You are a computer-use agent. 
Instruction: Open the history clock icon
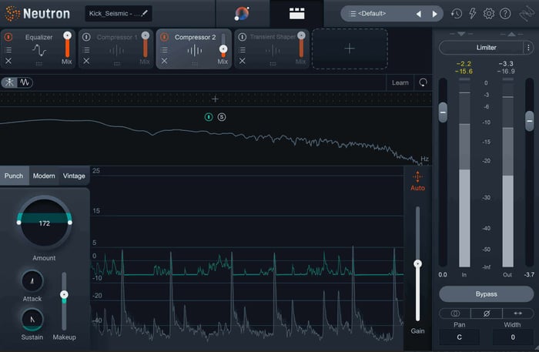(x=457, y=14)
